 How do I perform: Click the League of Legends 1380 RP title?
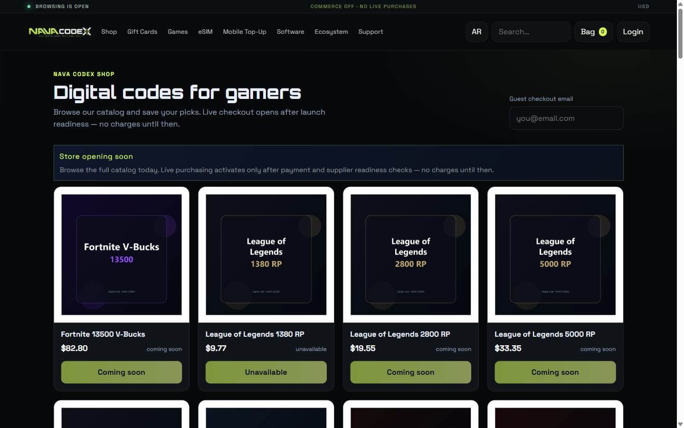pyautogui.click(x=255, y=334)
